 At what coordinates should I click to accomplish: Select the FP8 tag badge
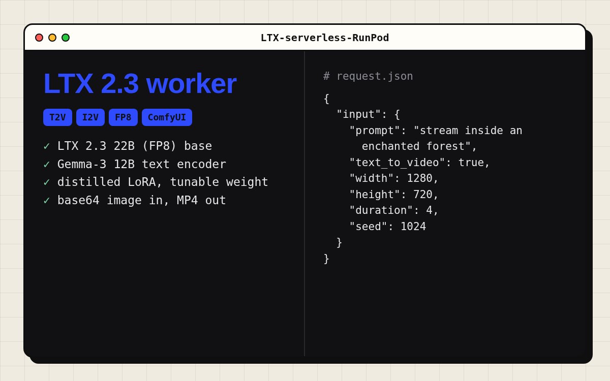[123, 117]
